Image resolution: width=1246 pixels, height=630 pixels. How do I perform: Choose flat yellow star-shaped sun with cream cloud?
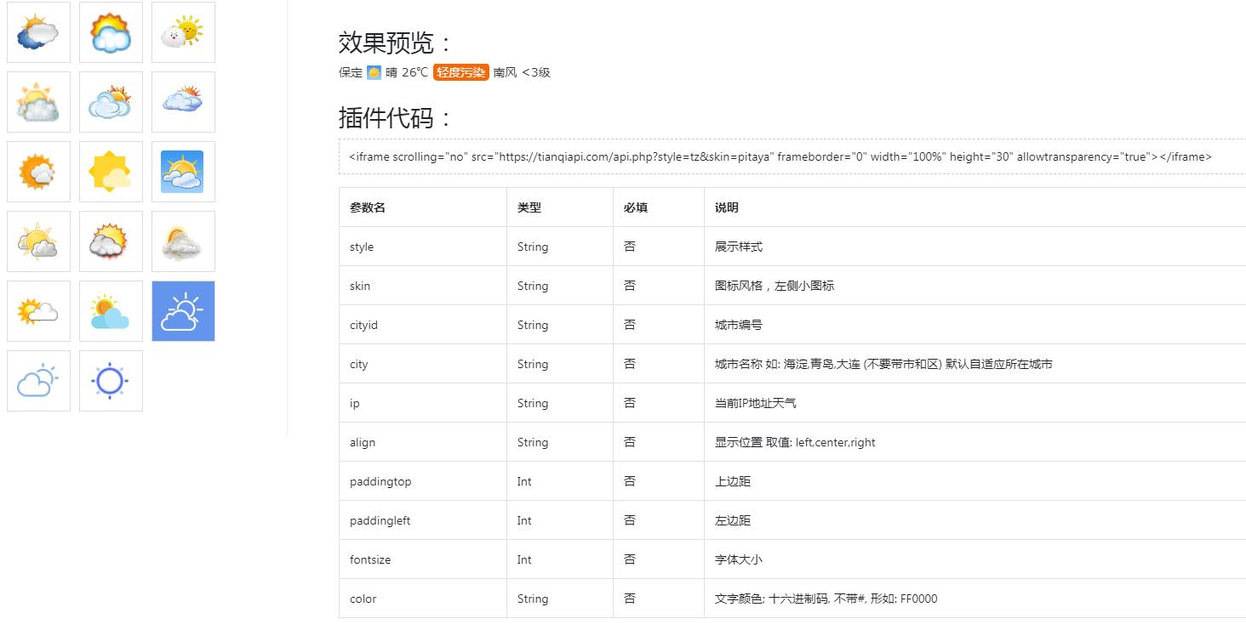(x=111, y=172)
